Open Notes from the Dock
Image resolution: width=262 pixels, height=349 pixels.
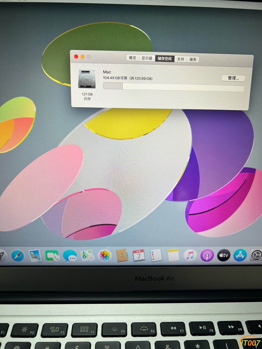(173, 256)
